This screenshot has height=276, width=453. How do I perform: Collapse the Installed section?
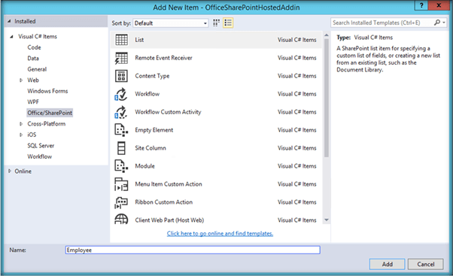pyautogui.click(x=9, y=21)
